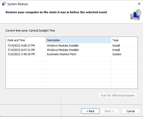Click the System Restore title bar icon
Viewport: 143px width, 117px height.
[x=4, y=4]
